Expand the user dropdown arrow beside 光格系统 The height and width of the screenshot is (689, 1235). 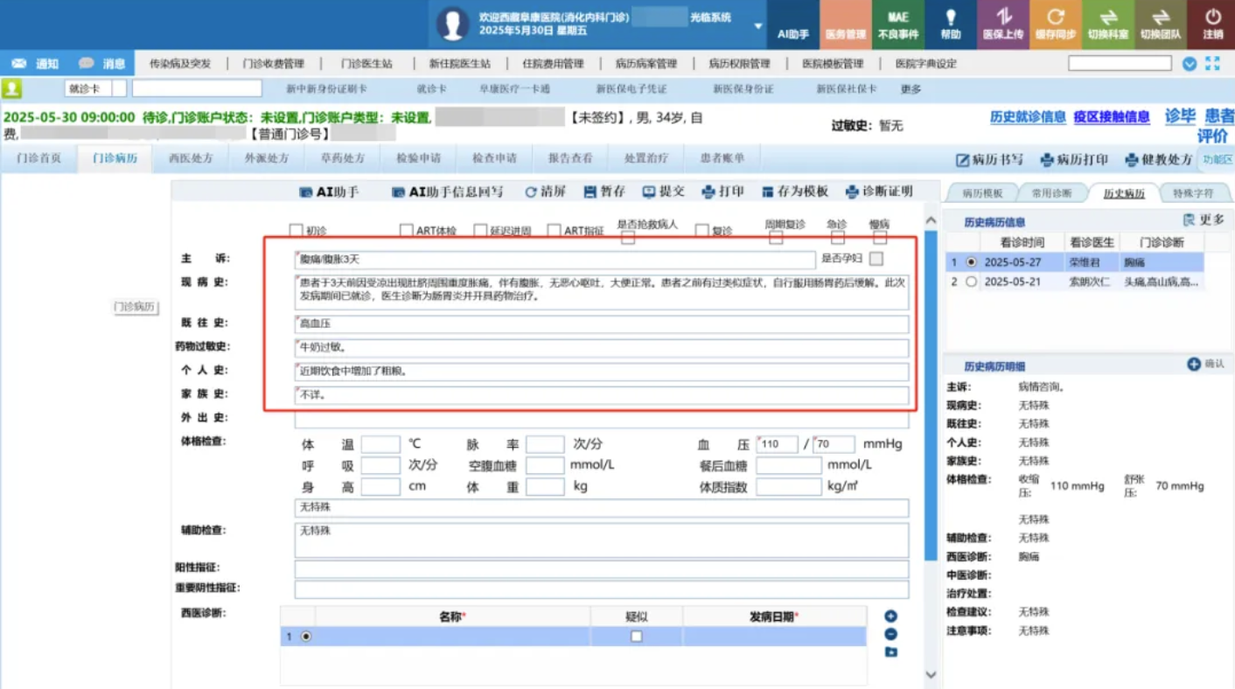[758, 26]
